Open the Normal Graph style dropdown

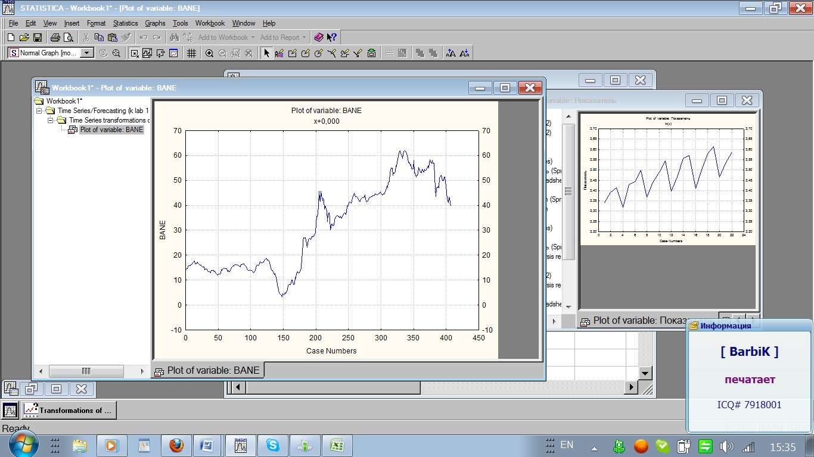coord(87,53)
